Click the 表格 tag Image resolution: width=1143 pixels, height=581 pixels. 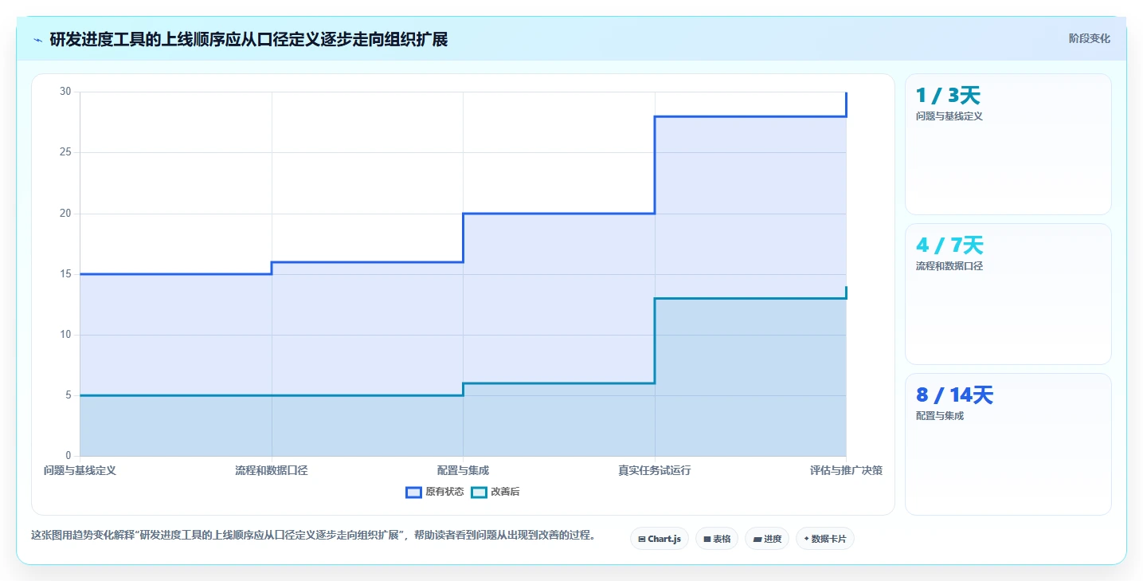(717, 539)
